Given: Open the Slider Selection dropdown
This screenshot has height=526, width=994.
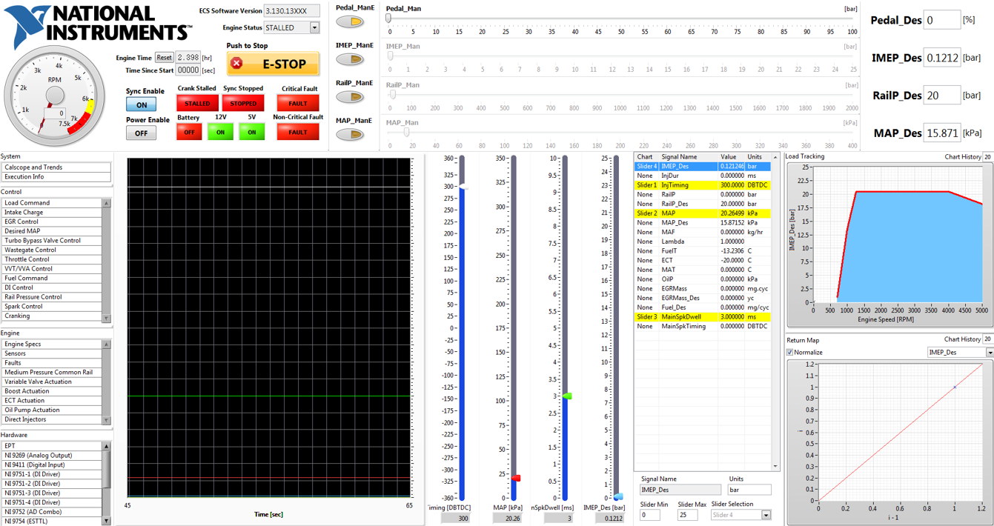Looking at the screenshot, I should click(x=766, y=515).
